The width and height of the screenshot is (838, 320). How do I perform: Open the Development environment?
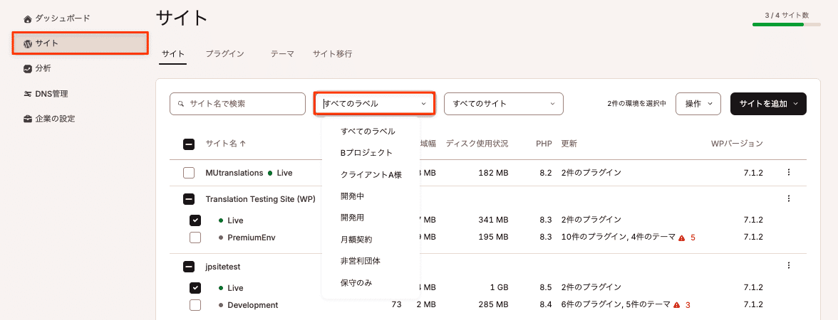click(253, 305)
